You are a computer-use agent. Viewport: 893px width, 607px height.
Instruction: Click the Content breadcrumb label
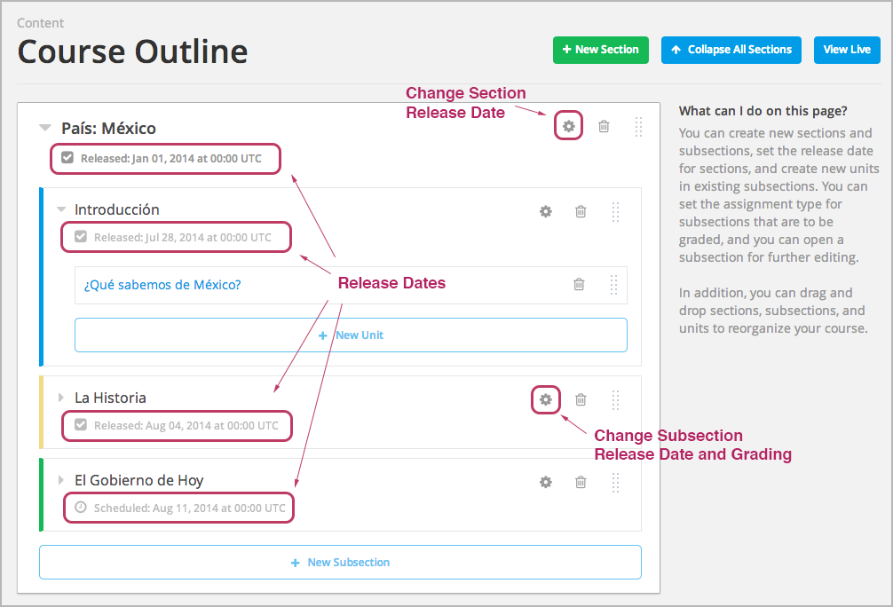pos(41,23)
